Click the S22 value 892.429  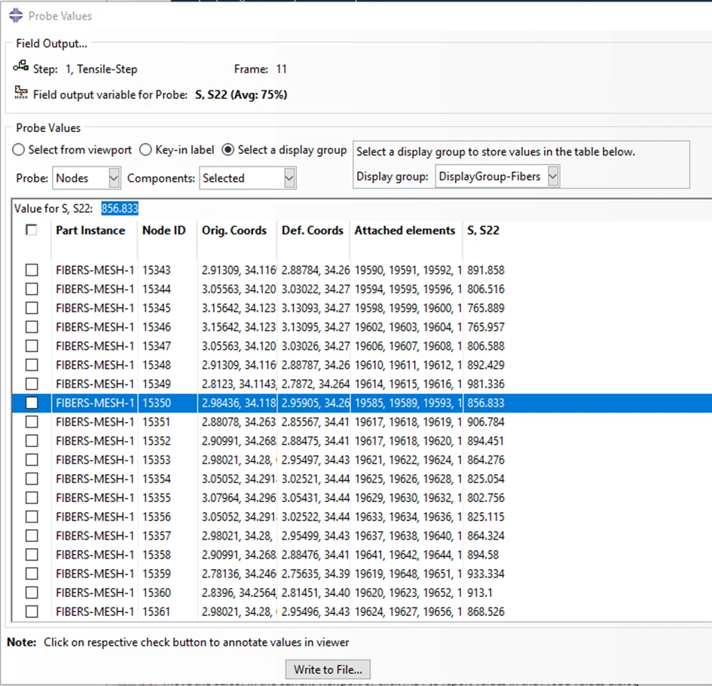pyautogui.click(x=486, y=366)
